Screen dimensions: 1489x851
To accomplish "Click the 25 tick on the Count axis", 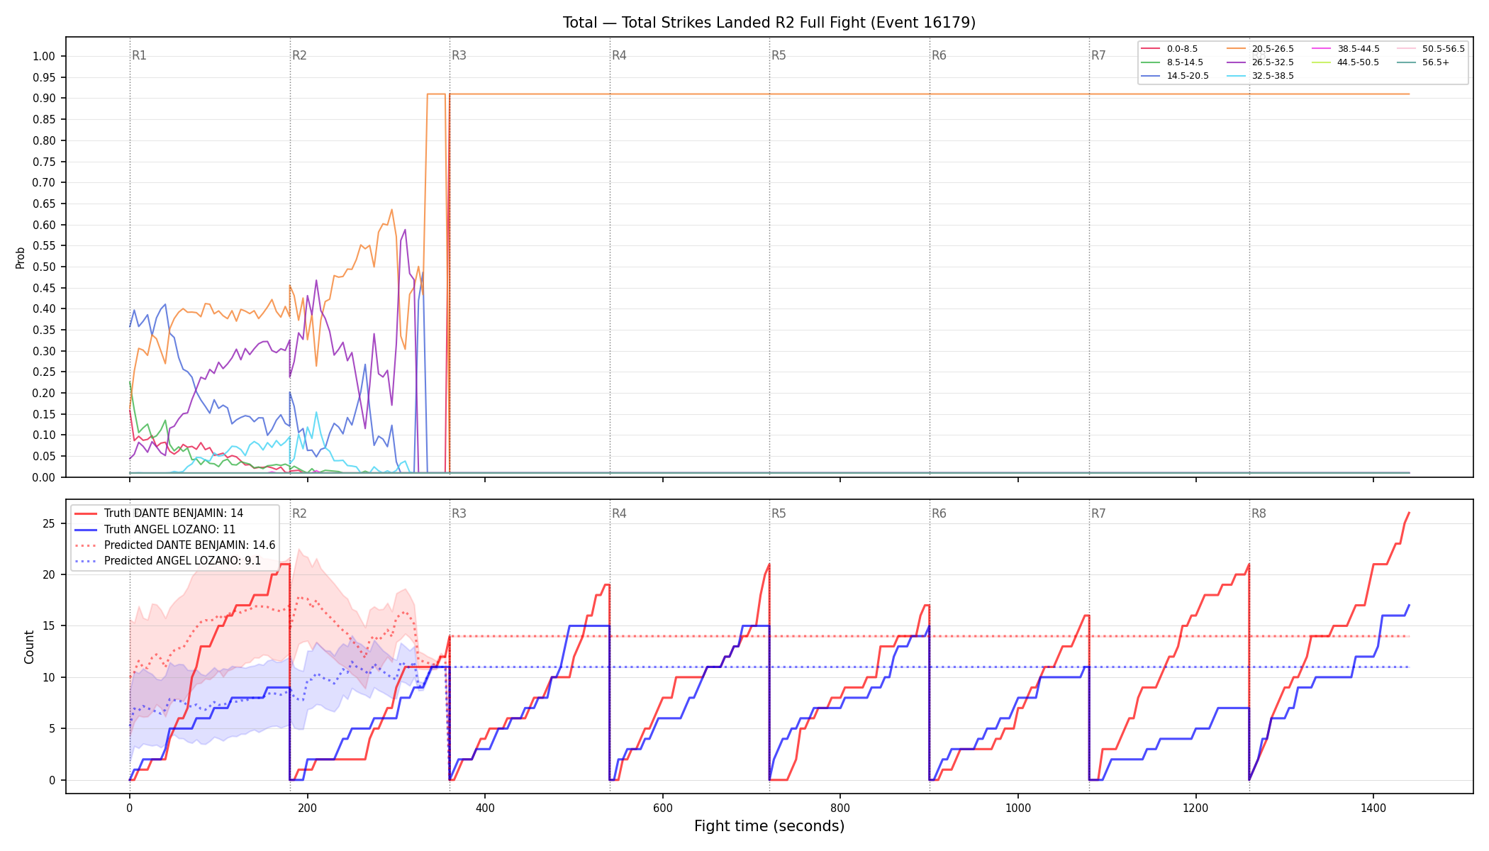I will pyautogui.click(x=48, y=524).
